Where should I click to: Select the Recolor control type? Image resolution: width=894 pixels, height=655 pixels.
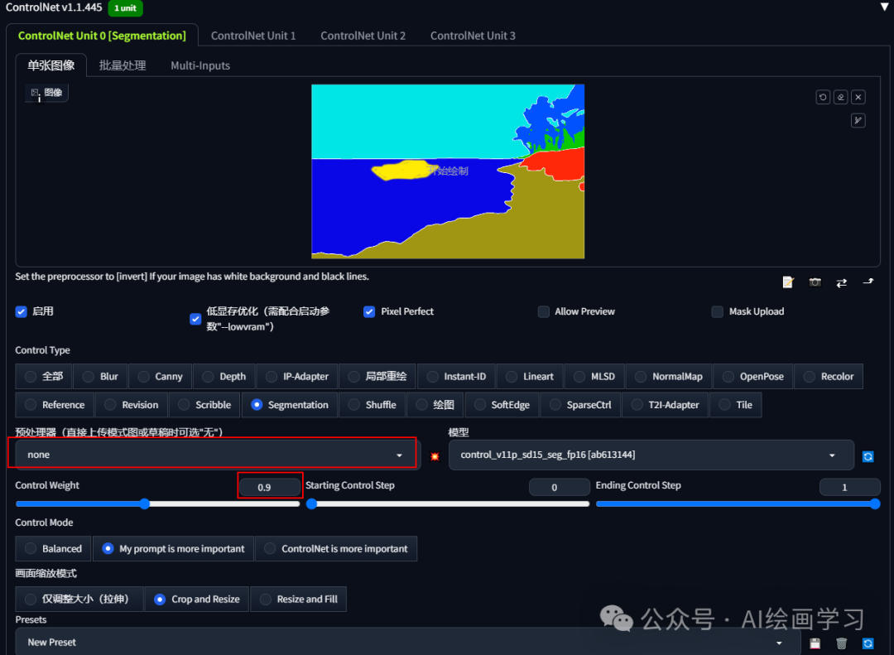[829, 377]
